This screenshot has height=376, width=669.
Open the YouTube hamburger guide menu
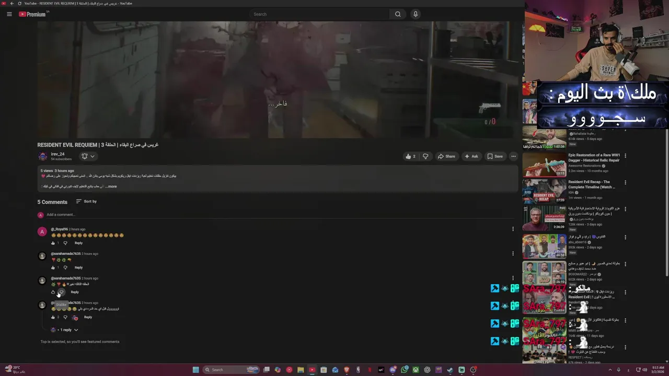(x=9, y=14)
